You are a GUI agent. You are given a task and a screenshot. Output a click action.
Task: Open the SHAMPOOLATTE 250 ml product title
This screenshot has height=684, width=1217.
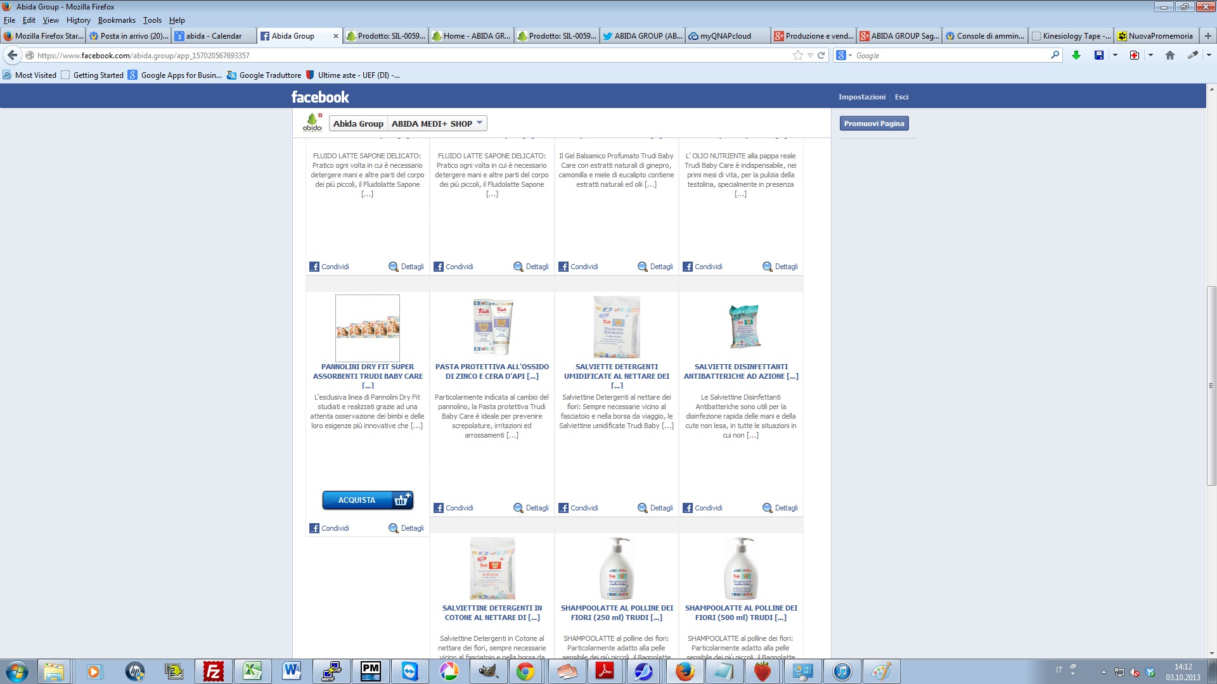[617, 612]
